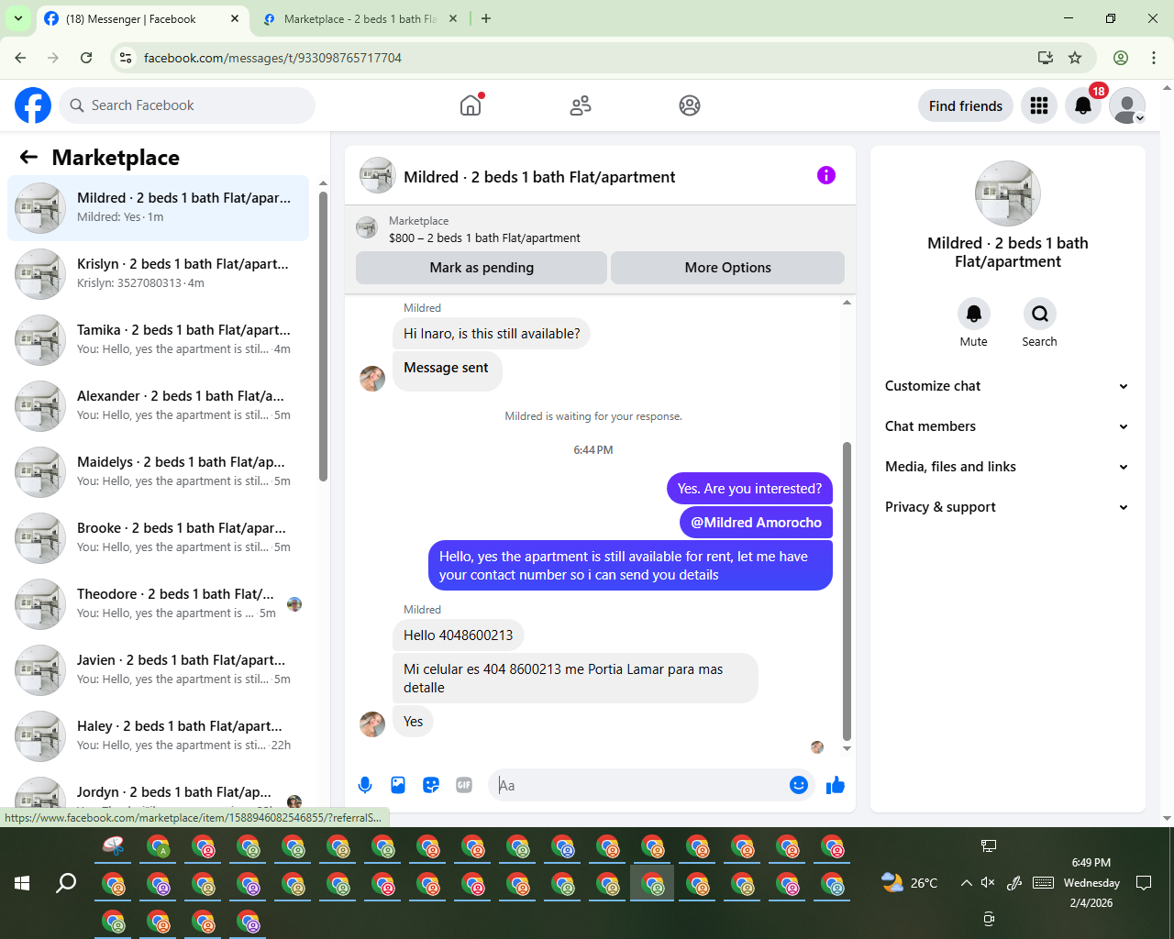Click the conversation list scrollbar
The width and height of the screenshot is (1174, 939).
(x=323, y=336)
